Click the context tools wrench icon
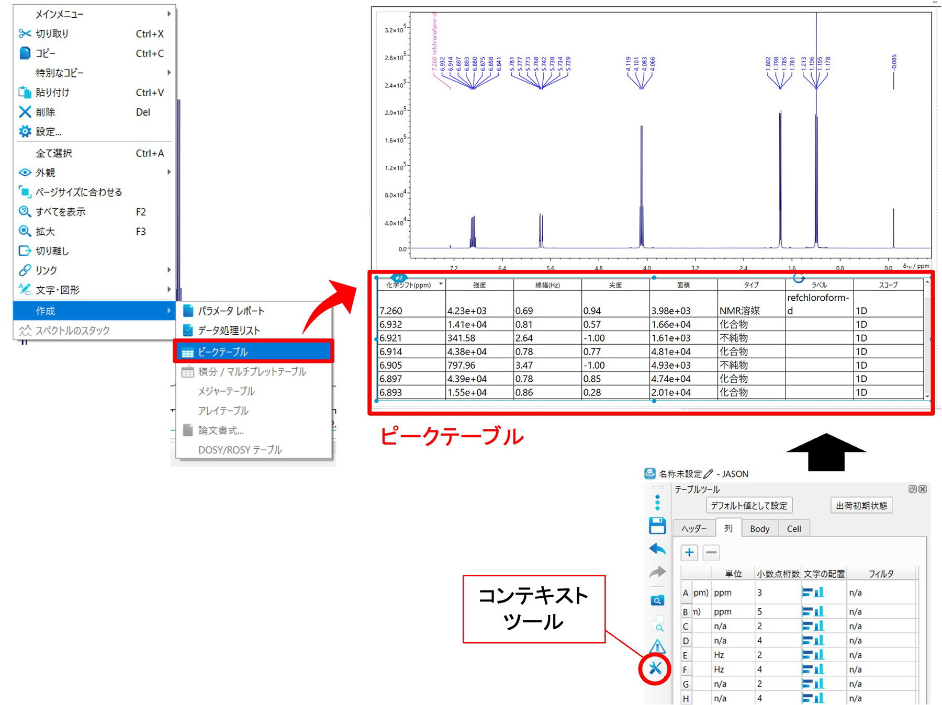 pos(655,668)
